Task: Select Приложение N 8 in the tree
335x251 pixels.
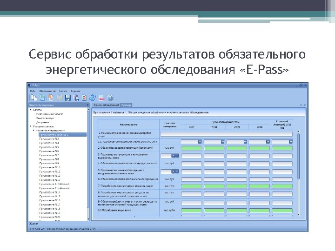Action: click(49, 159)
